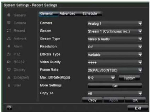Click the General gear icon in sidebar
Viewport: 150px width, 112px height.
pyautogui.click(x=9, y=15)
